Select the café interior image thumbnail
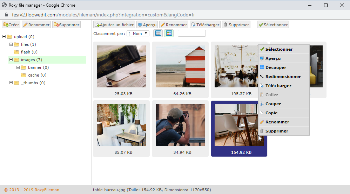The width and height of the screenshot is (350, 194). point(236,66)
